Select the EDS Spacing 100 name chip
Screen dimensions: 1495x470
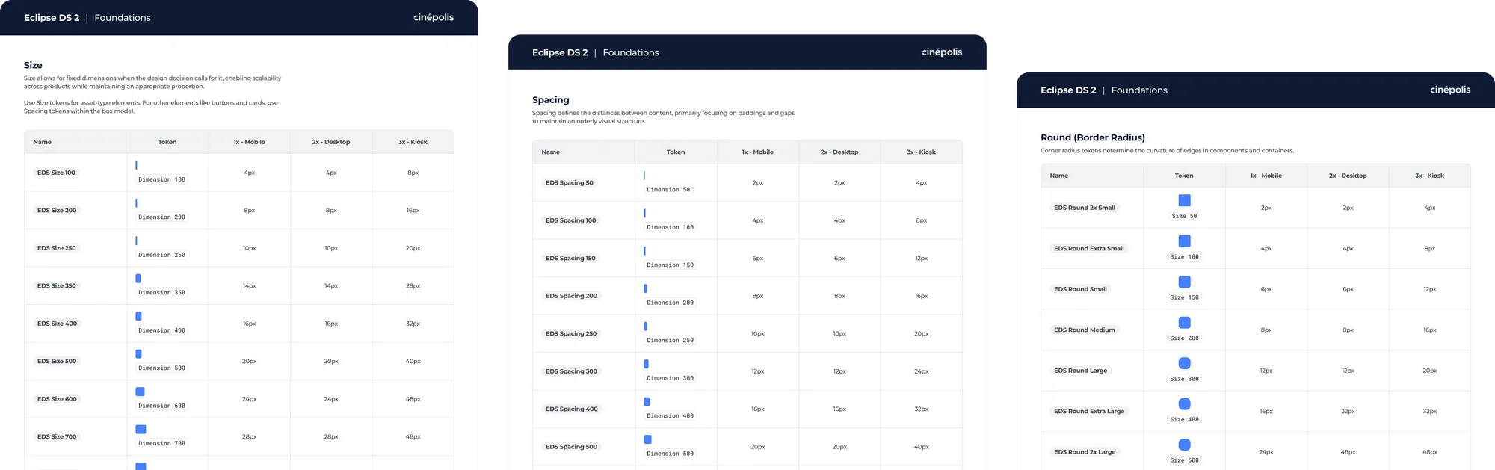pos(571,220)
